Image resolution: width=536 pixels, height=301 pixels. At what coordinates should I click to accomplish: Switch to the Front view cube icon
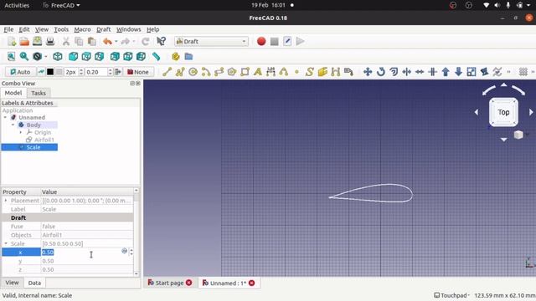click(73, 56)
